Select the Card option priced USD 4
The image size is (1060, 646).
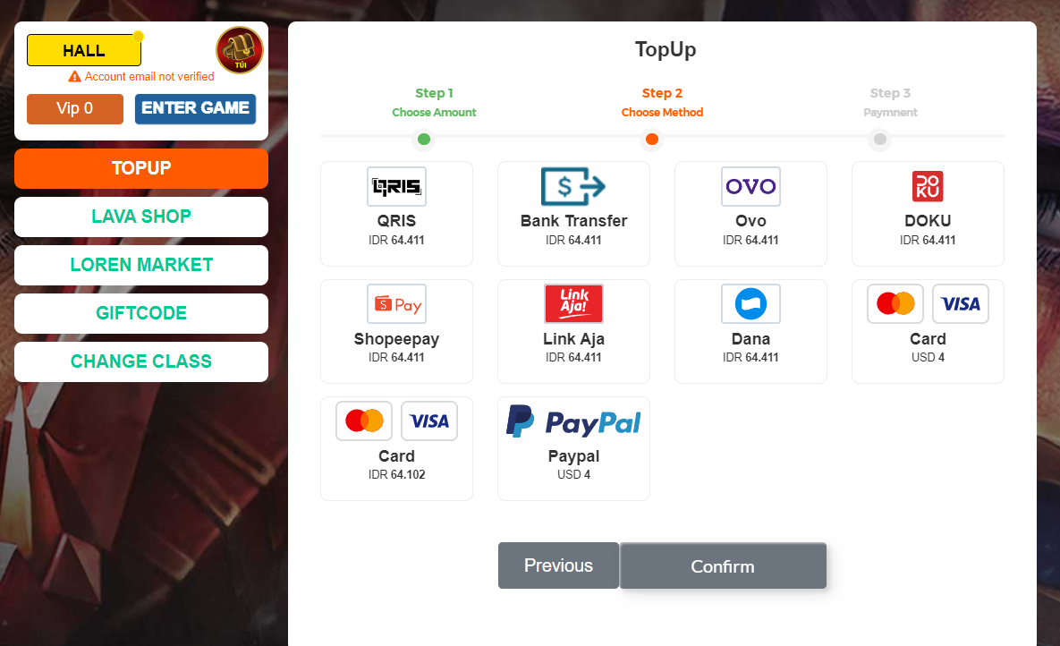(x=928, y=331)
